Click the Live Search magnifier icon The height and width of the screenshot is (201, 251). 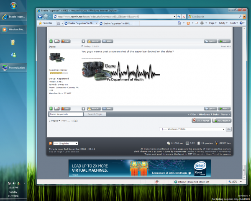coord(240,16)
